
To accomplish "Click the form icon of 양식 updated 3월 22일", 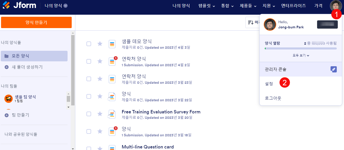I will (x=112, y=97).
